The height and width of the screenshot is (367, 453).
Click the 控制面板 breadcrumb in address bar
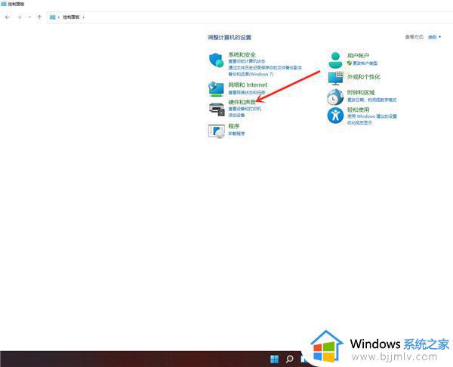point(71,16)
